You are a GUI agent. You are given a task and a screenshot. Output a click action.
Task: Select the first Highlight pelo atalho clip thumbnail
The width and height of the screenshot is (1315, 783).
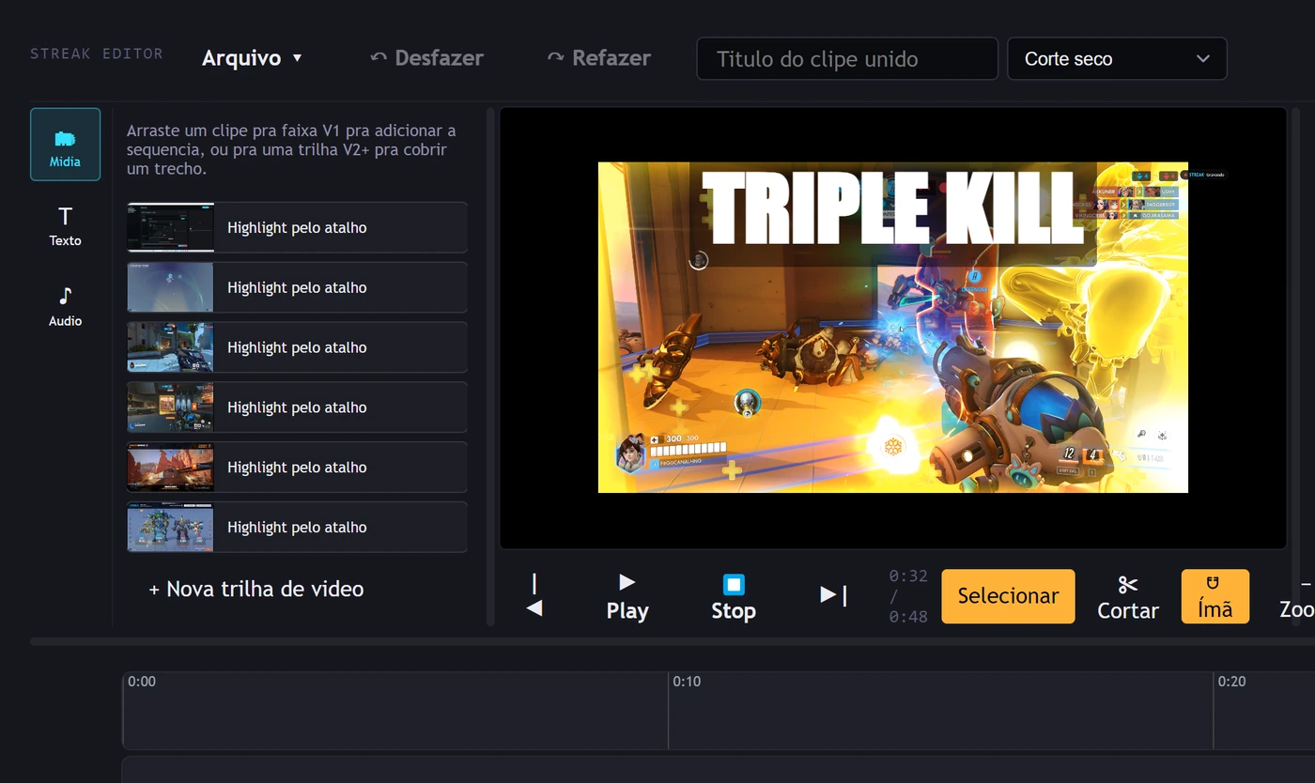click(170, 227)
